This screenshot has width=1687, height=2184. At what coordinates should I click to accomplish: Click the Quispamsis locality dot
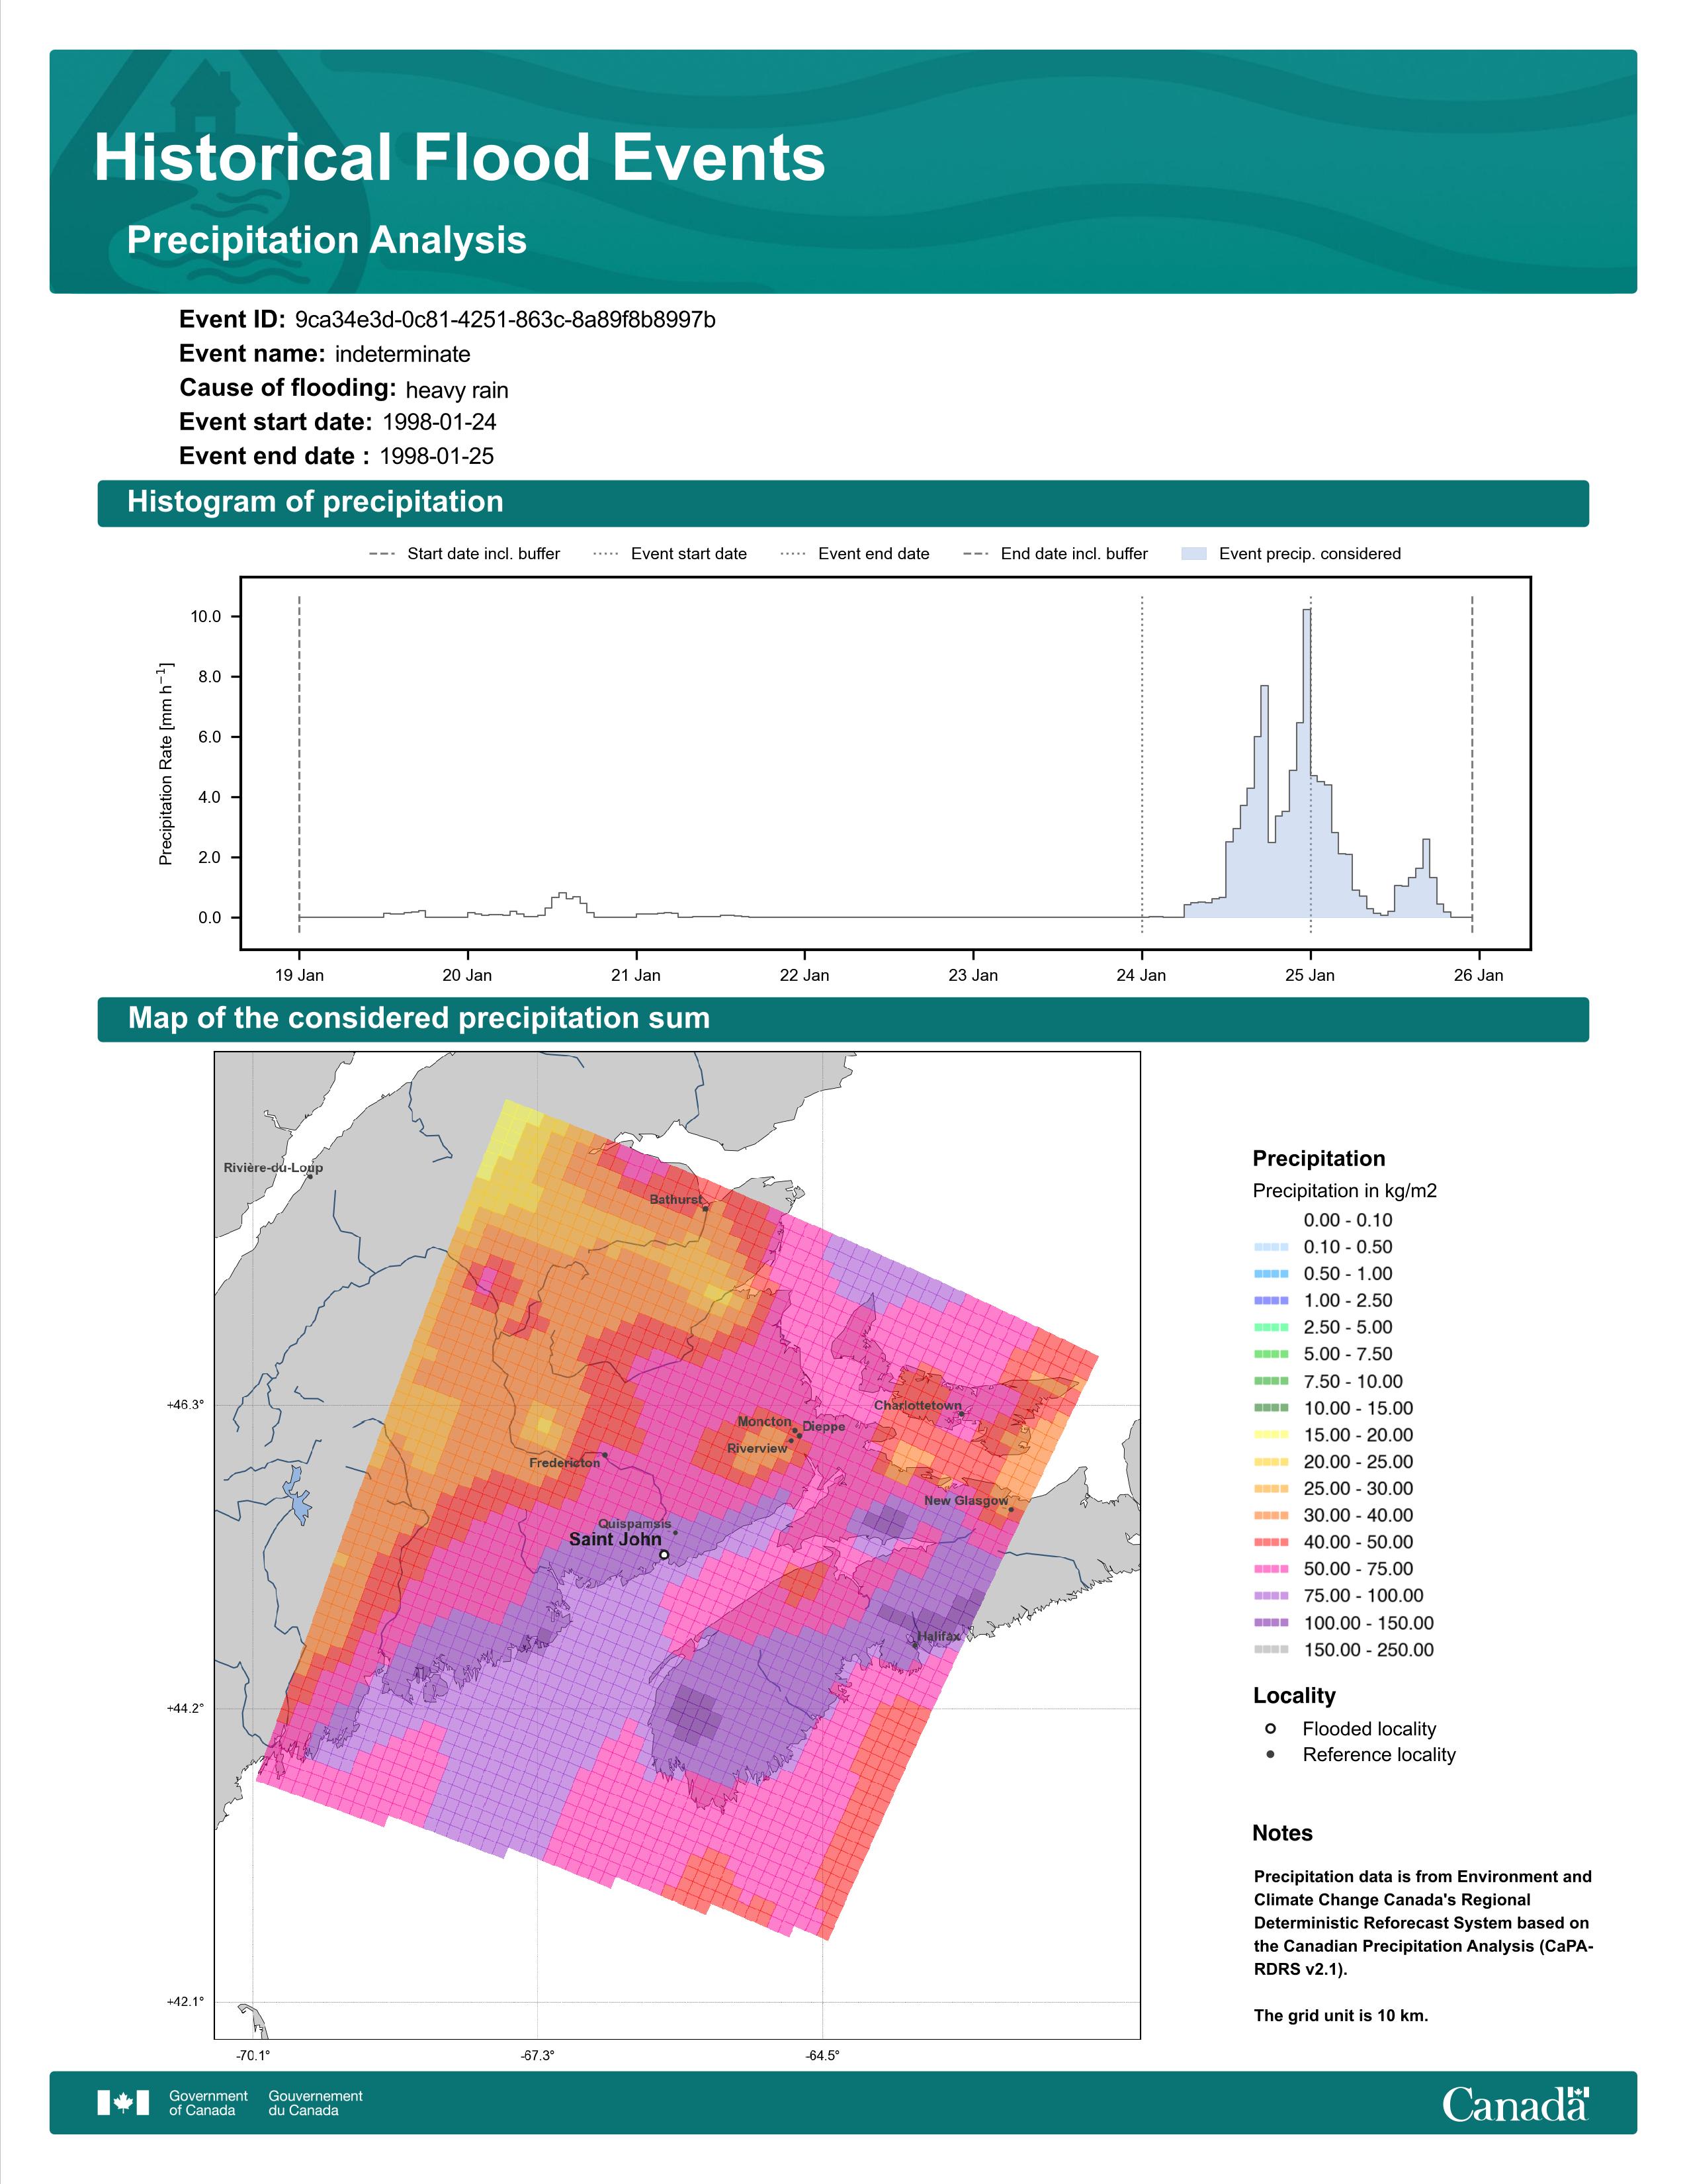click(675, 1533)
